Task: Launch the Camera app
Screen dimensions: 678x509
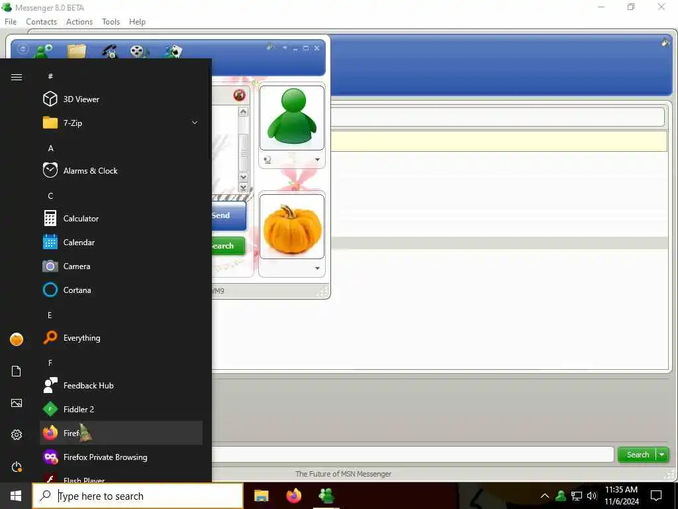Action: coord(121,266)
